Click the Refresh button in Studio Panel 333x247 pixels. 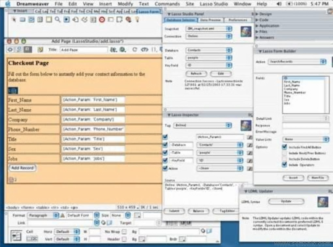196,74
